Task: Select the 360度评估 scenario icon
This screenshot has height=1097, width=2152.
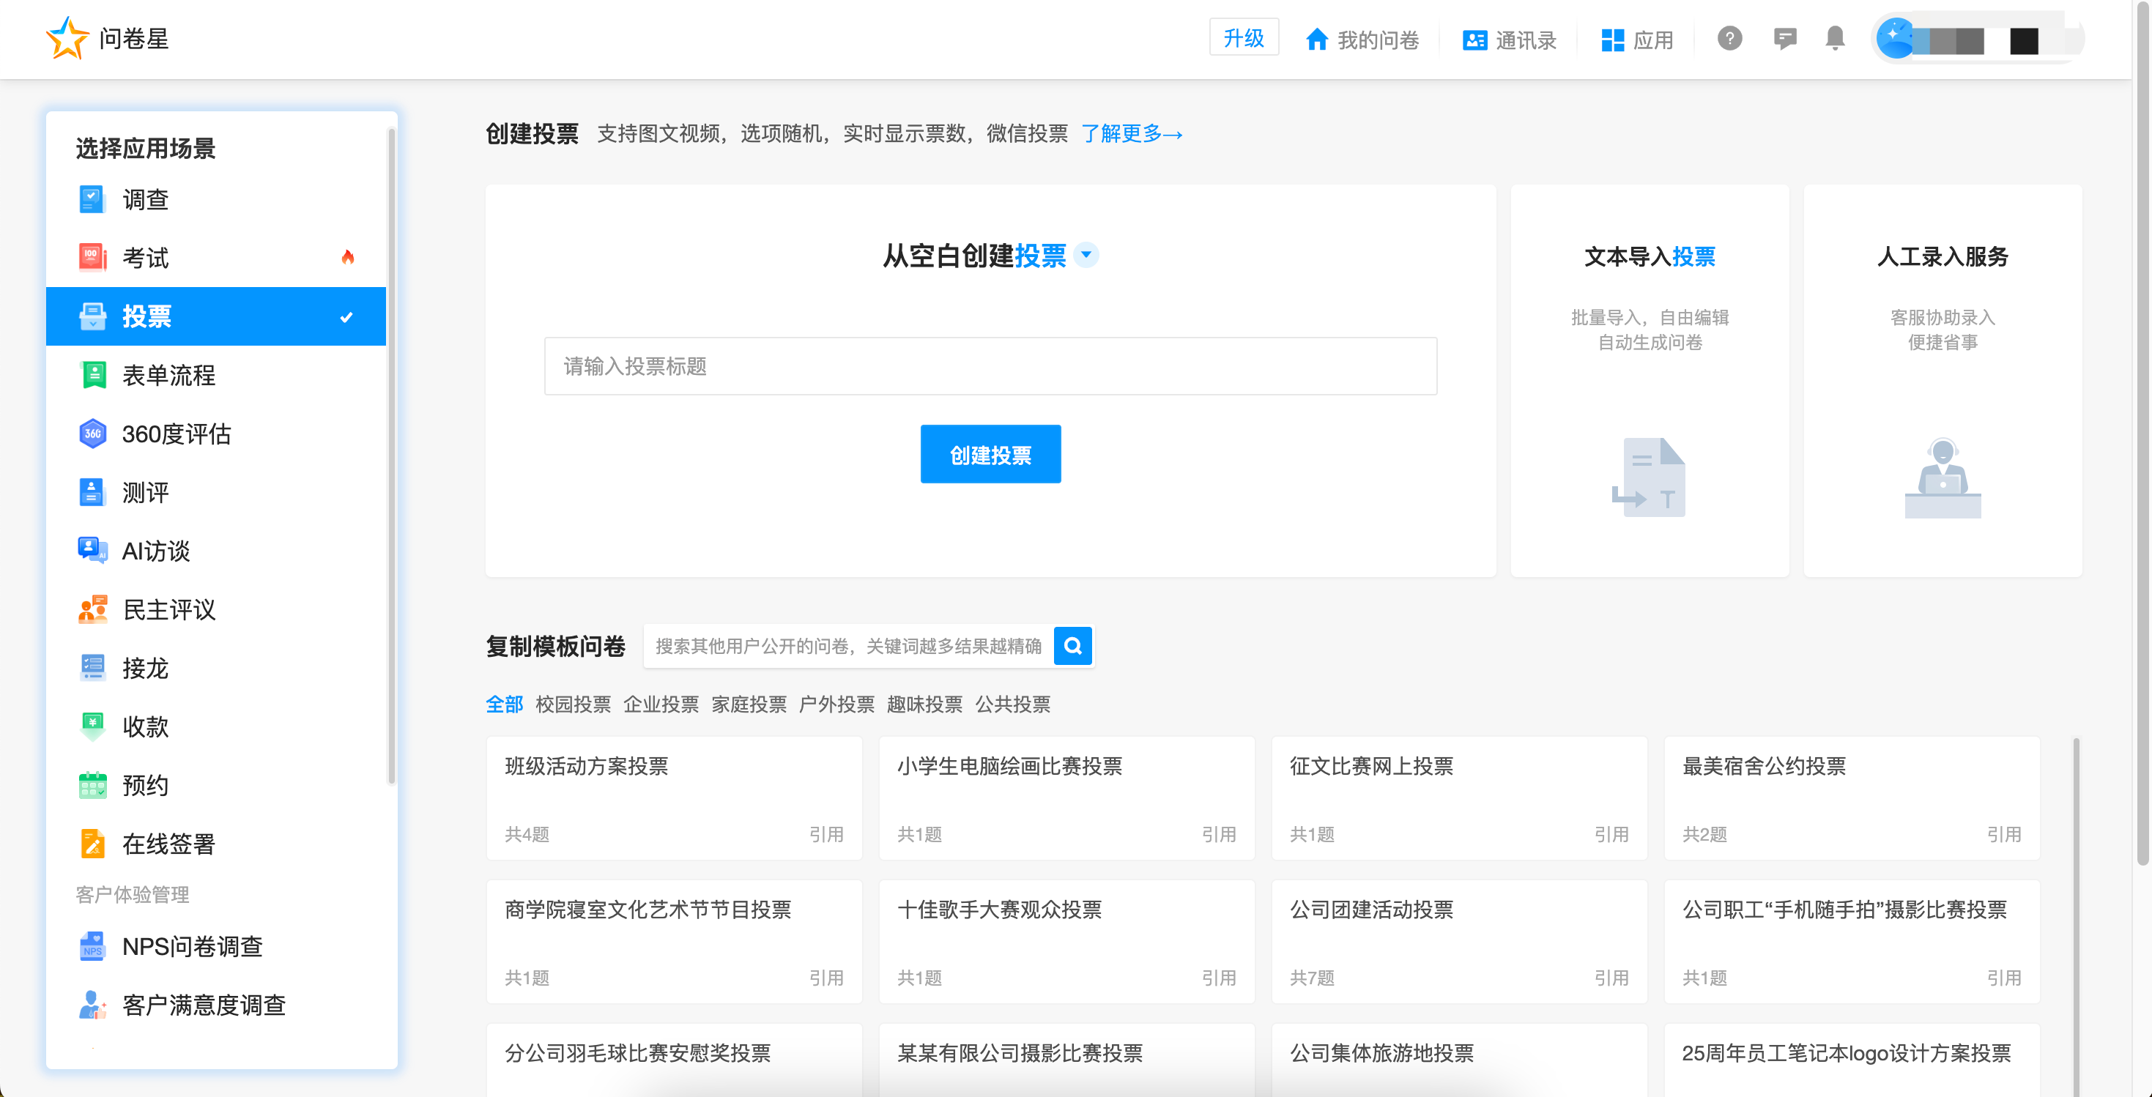Action: point(92,434)
